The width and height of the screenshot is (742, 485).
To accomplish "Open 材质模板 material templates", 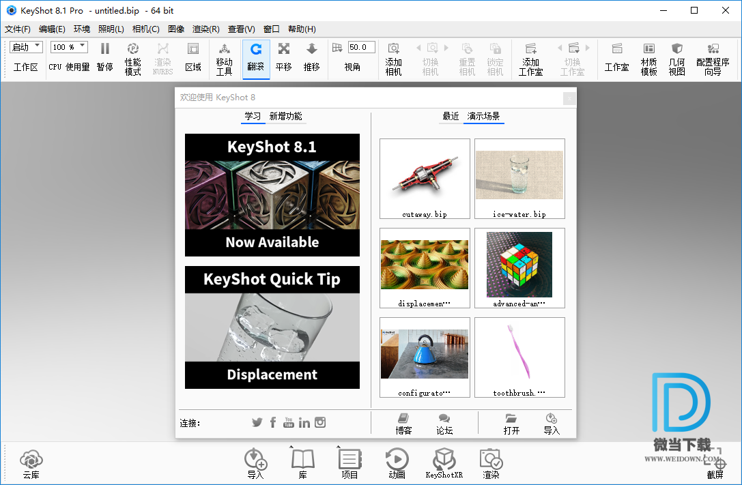I will coord(648,59).
